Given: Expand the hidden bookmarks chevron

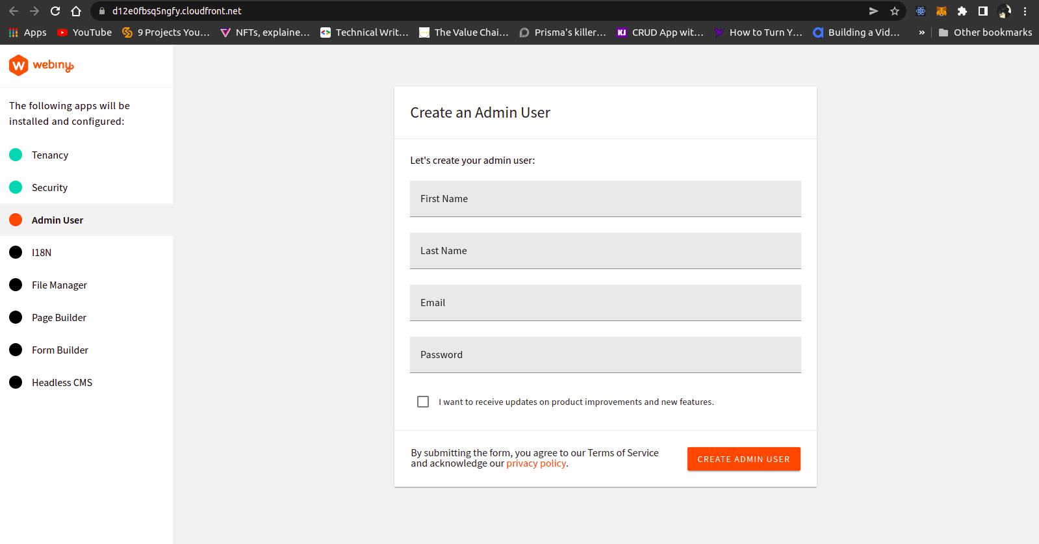Looking at the screenshot, I should [921, 32].
